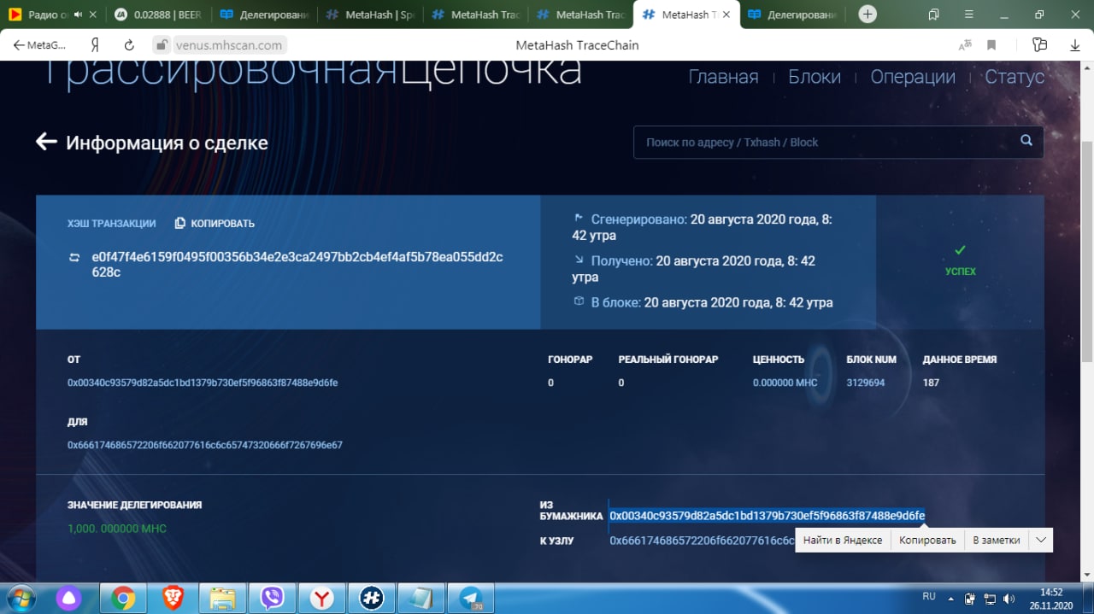The height and width of the screenshot is (614, 1094).
Task: Click the transaction hash swap-arrows icon
Action: pos(74,257)
